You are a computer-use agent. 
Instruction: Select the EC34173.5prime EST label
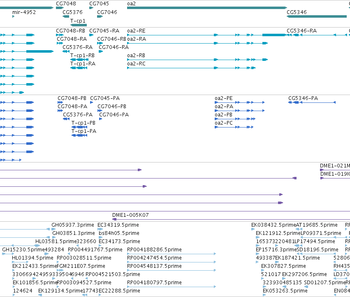click(x=119, y=241)
